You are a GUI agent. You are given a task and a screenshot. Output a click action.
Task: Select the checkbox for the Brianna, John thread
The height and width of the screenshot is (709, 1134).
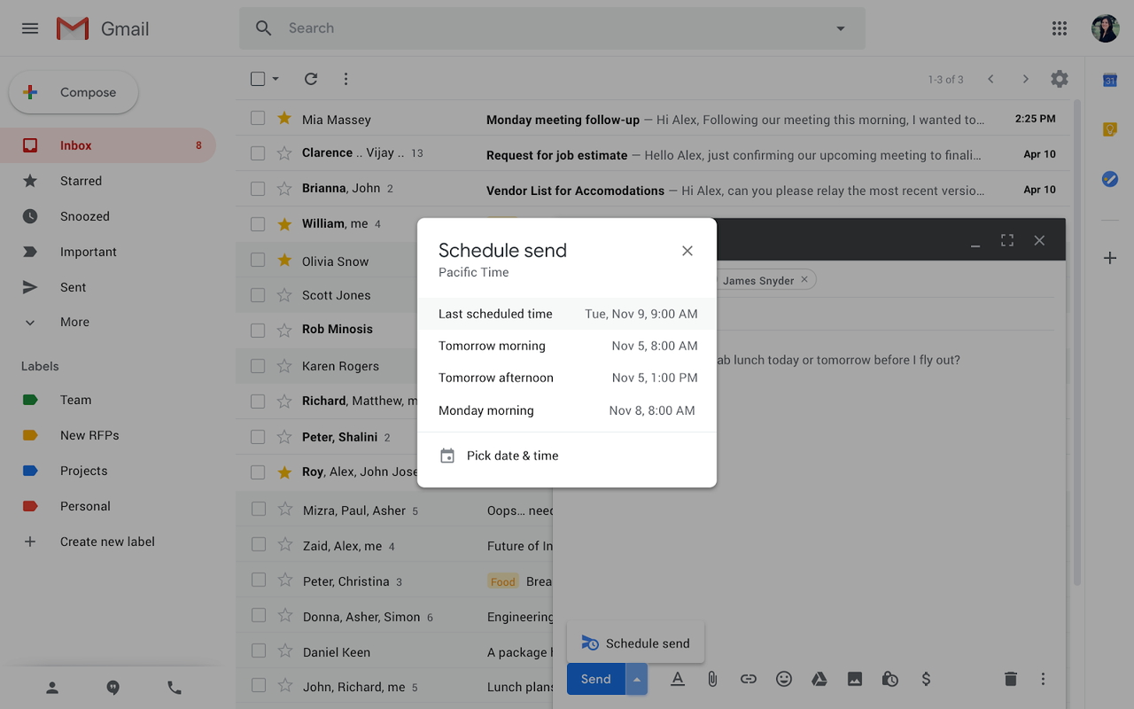[x=258, y=188]
